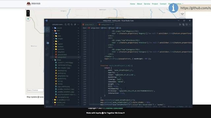Expand the data folder

pos(59,36)
